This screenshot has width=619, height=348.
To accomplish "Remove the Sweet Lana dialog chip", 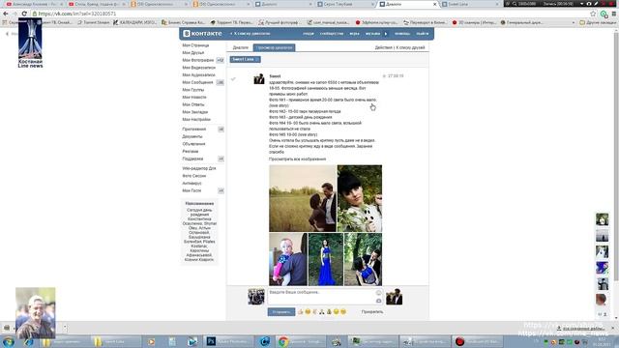I will click(257, 59).
